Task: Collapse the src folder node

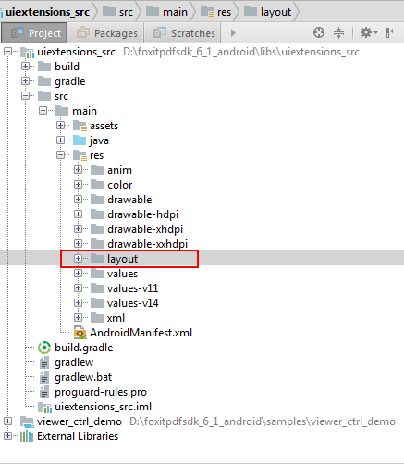Action: click(26, 96)
